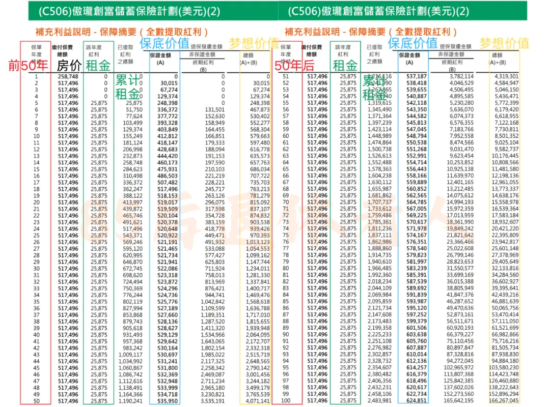Select year 50 total 4,071,141
Screen dimensions: 550x407
(258, 401)
